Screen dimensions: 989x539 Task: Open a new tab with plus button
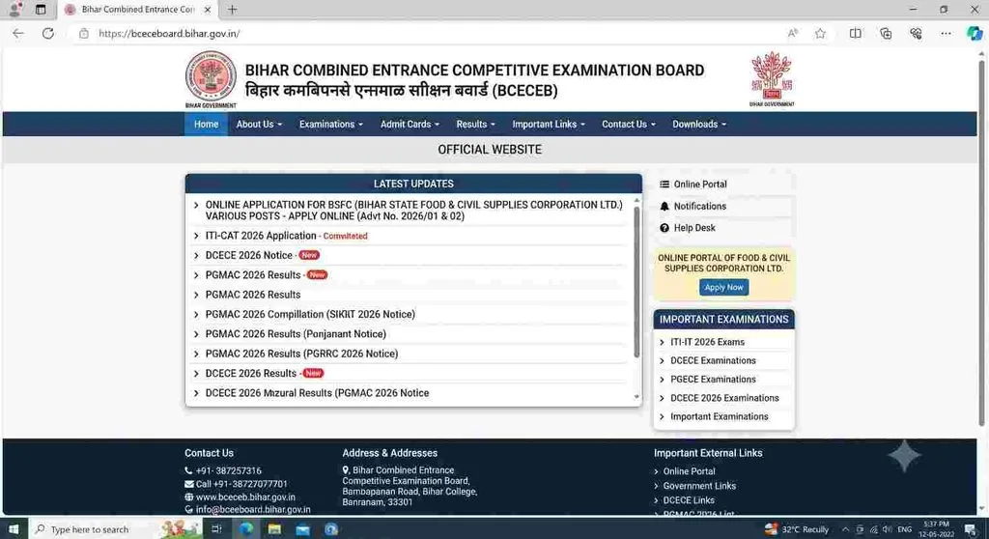[x=232, y=10]
